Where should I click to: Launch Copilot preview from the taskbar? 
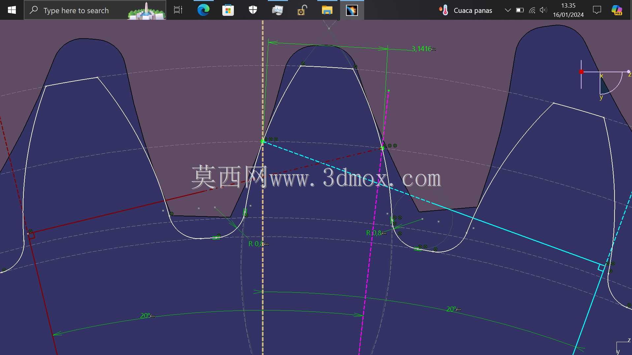(x=616, y=10)
